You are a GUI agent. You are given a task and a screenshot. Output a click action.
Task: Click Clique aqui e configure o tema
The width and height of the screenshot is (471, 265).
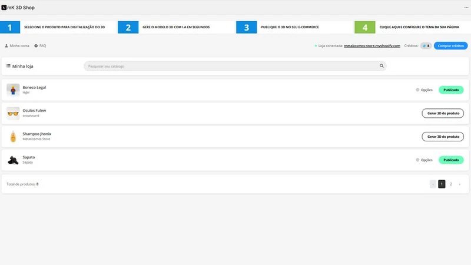[x=419, y=27]
